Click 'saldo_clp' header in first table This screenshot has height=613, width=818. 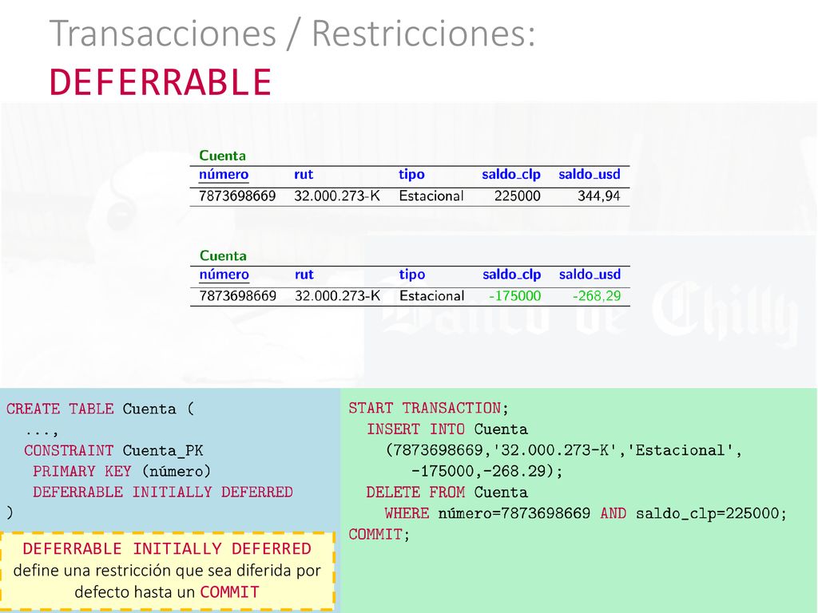(510, 175)
